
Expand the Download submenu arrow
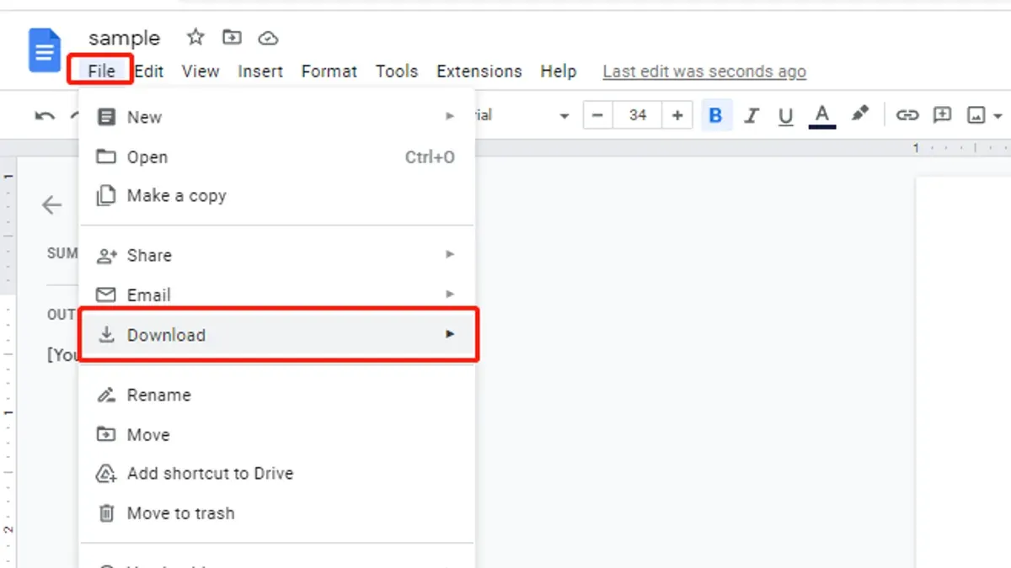[450, 334]
